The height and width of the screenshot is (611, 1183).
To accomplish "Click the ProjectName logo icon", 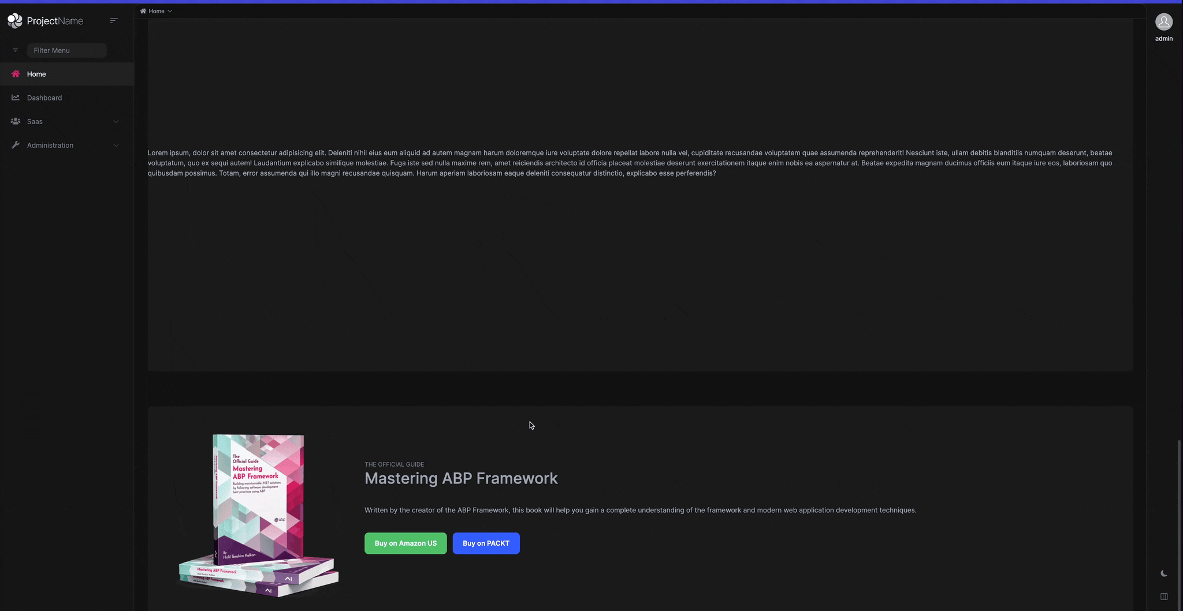I will click(15, 21).
